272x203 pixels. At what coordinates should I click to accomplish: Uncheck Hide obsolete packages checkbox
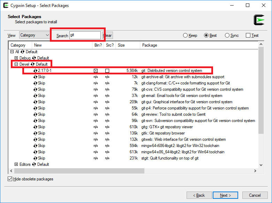tap(10, 179)
